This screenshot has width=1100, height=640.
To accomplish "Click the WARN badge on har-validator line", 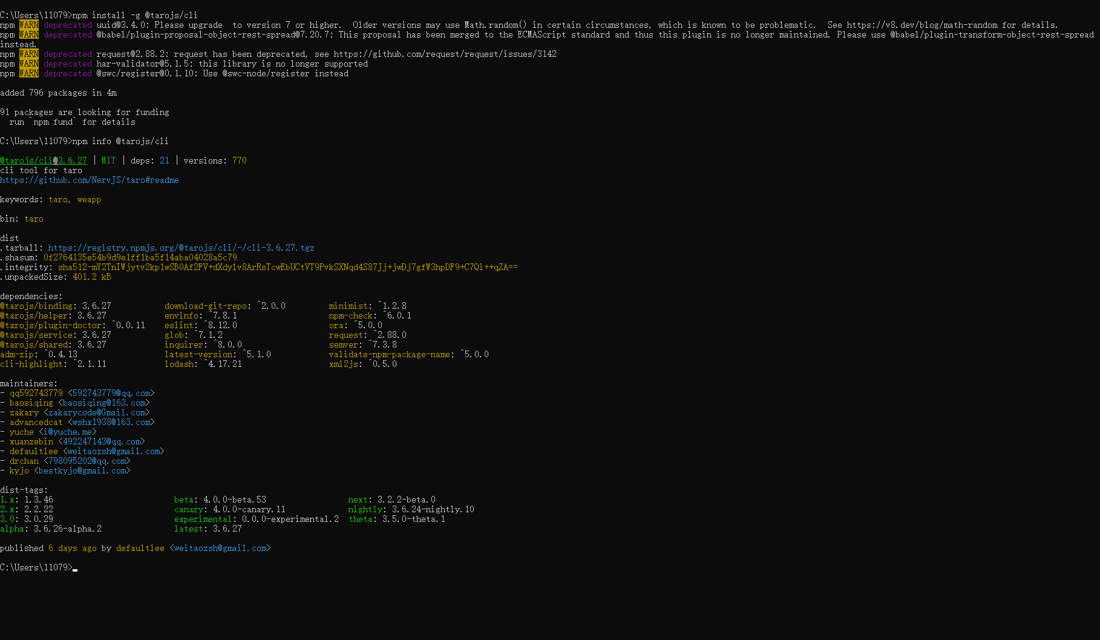I will click(x=28, y=64).
